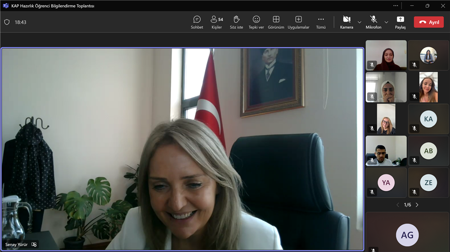Toggle the Kamera on
Image resolution: width=450 pixels, height=252 pixels.
[346, 22]
